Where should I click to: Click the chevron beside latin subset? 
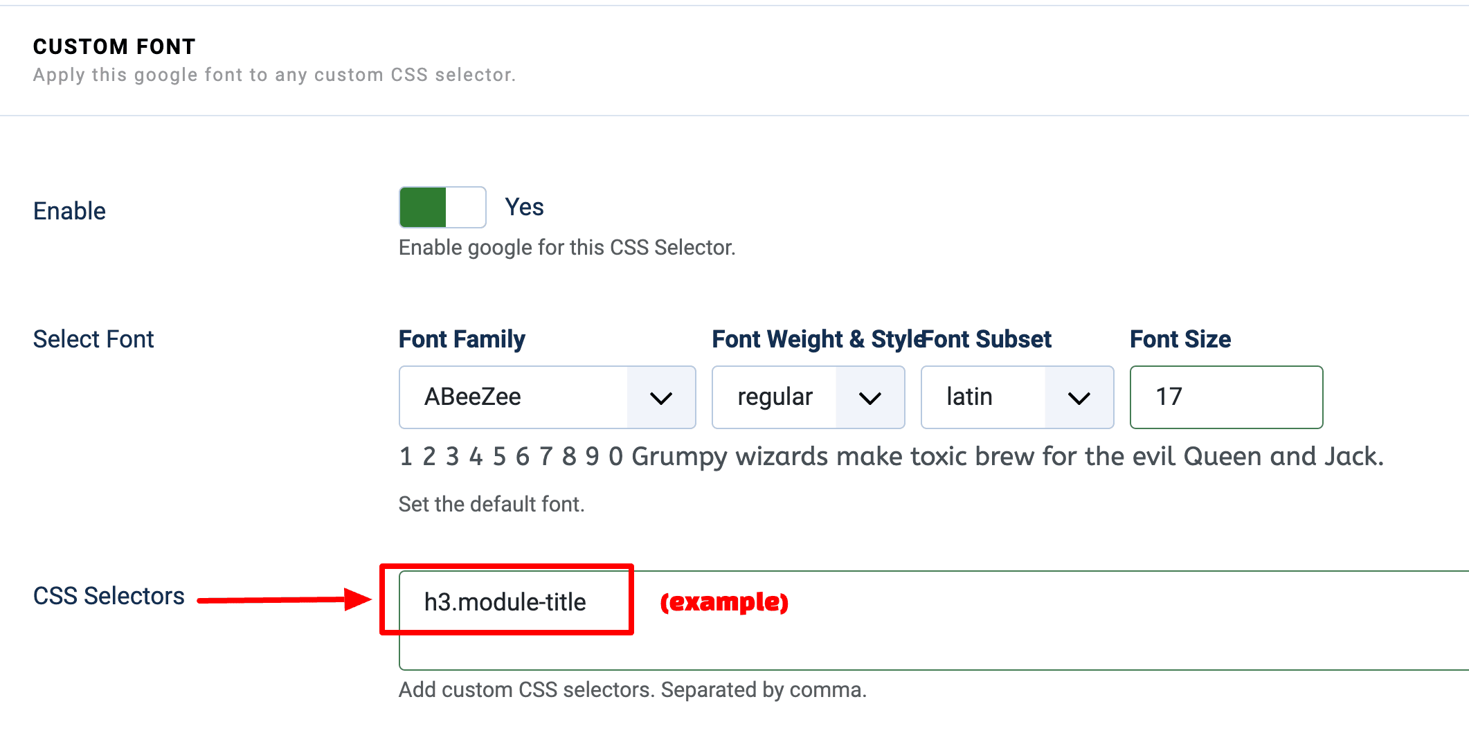(x=1078, y=397)
